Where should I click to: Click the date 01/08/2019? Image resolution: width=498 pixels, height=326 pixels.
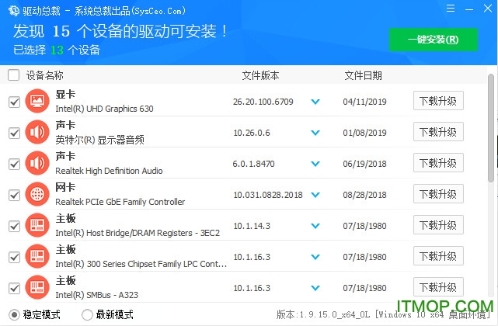(x=364, y=133)
